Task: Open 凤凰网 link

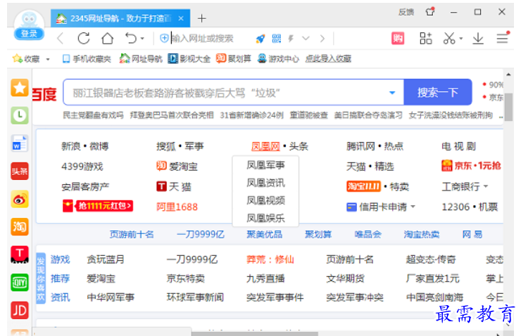Action: coord(265,146)
